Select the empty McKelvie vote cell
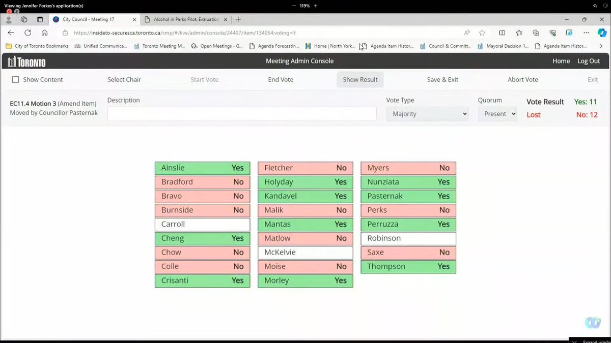Screen dimensions: 611x343 coord(305,253)
